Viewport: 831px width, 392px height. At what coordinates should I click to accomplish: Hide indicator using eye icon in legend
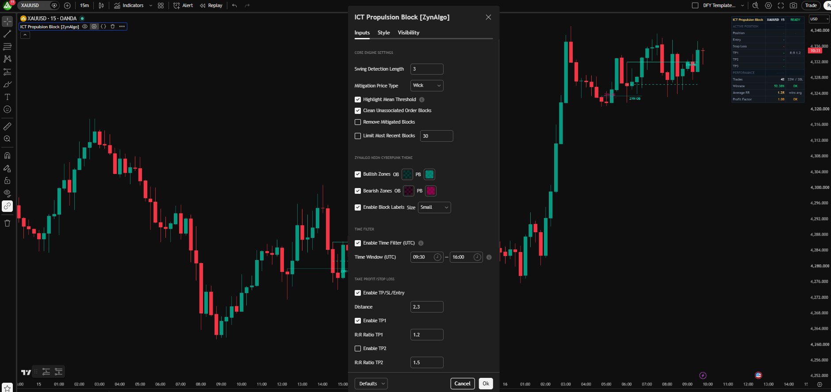85,26
